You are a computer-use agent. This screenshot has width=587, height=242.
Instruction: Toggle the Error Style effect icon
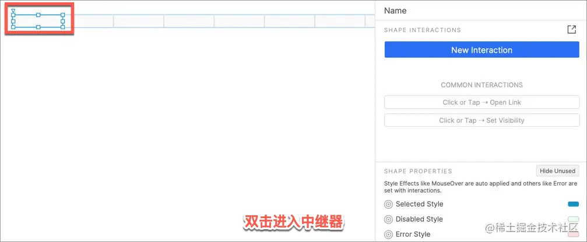[x=389, y=234]
